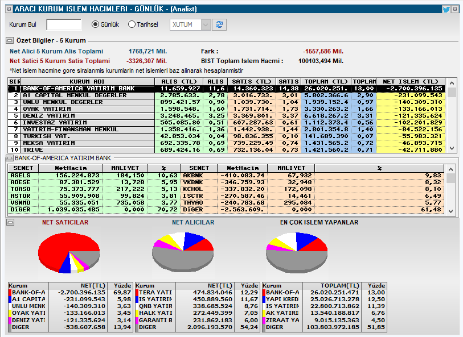The image size is (463, 337).
Task: Select the OYAK YATIRIM row
Action: pyautogui.click(x=226, y=109)
